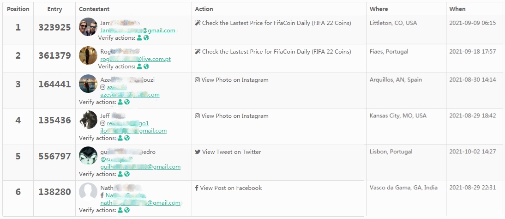Click the Facebook icon next to View Post

click(x=197, y=188)
